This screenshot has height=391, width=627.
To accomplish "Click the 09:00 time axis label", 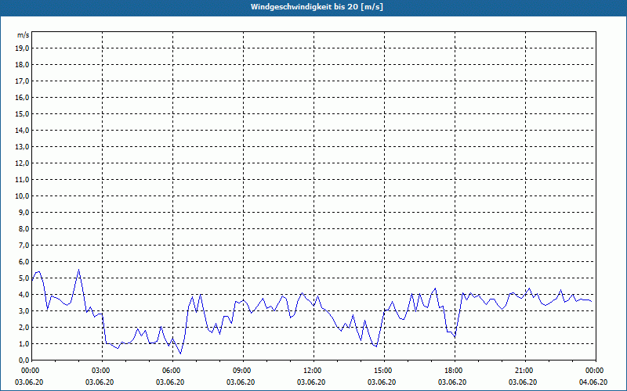I will click(241, 371).
